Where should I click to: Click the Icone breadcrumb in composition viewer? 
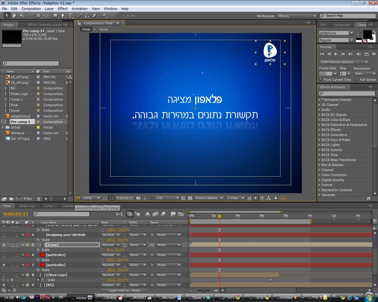[x=104, y=29]
